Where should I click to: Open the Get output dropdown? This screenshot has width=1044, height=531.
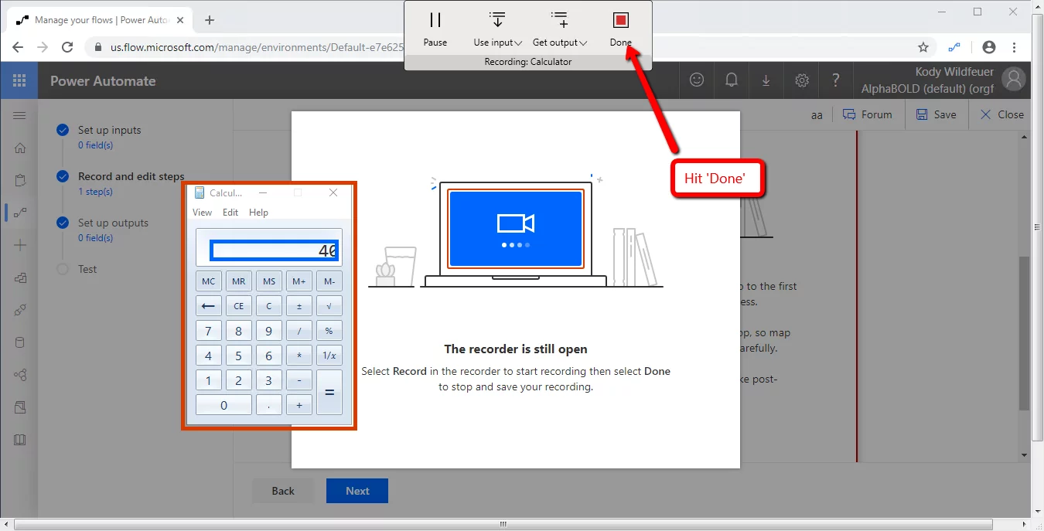click(560, 29)
